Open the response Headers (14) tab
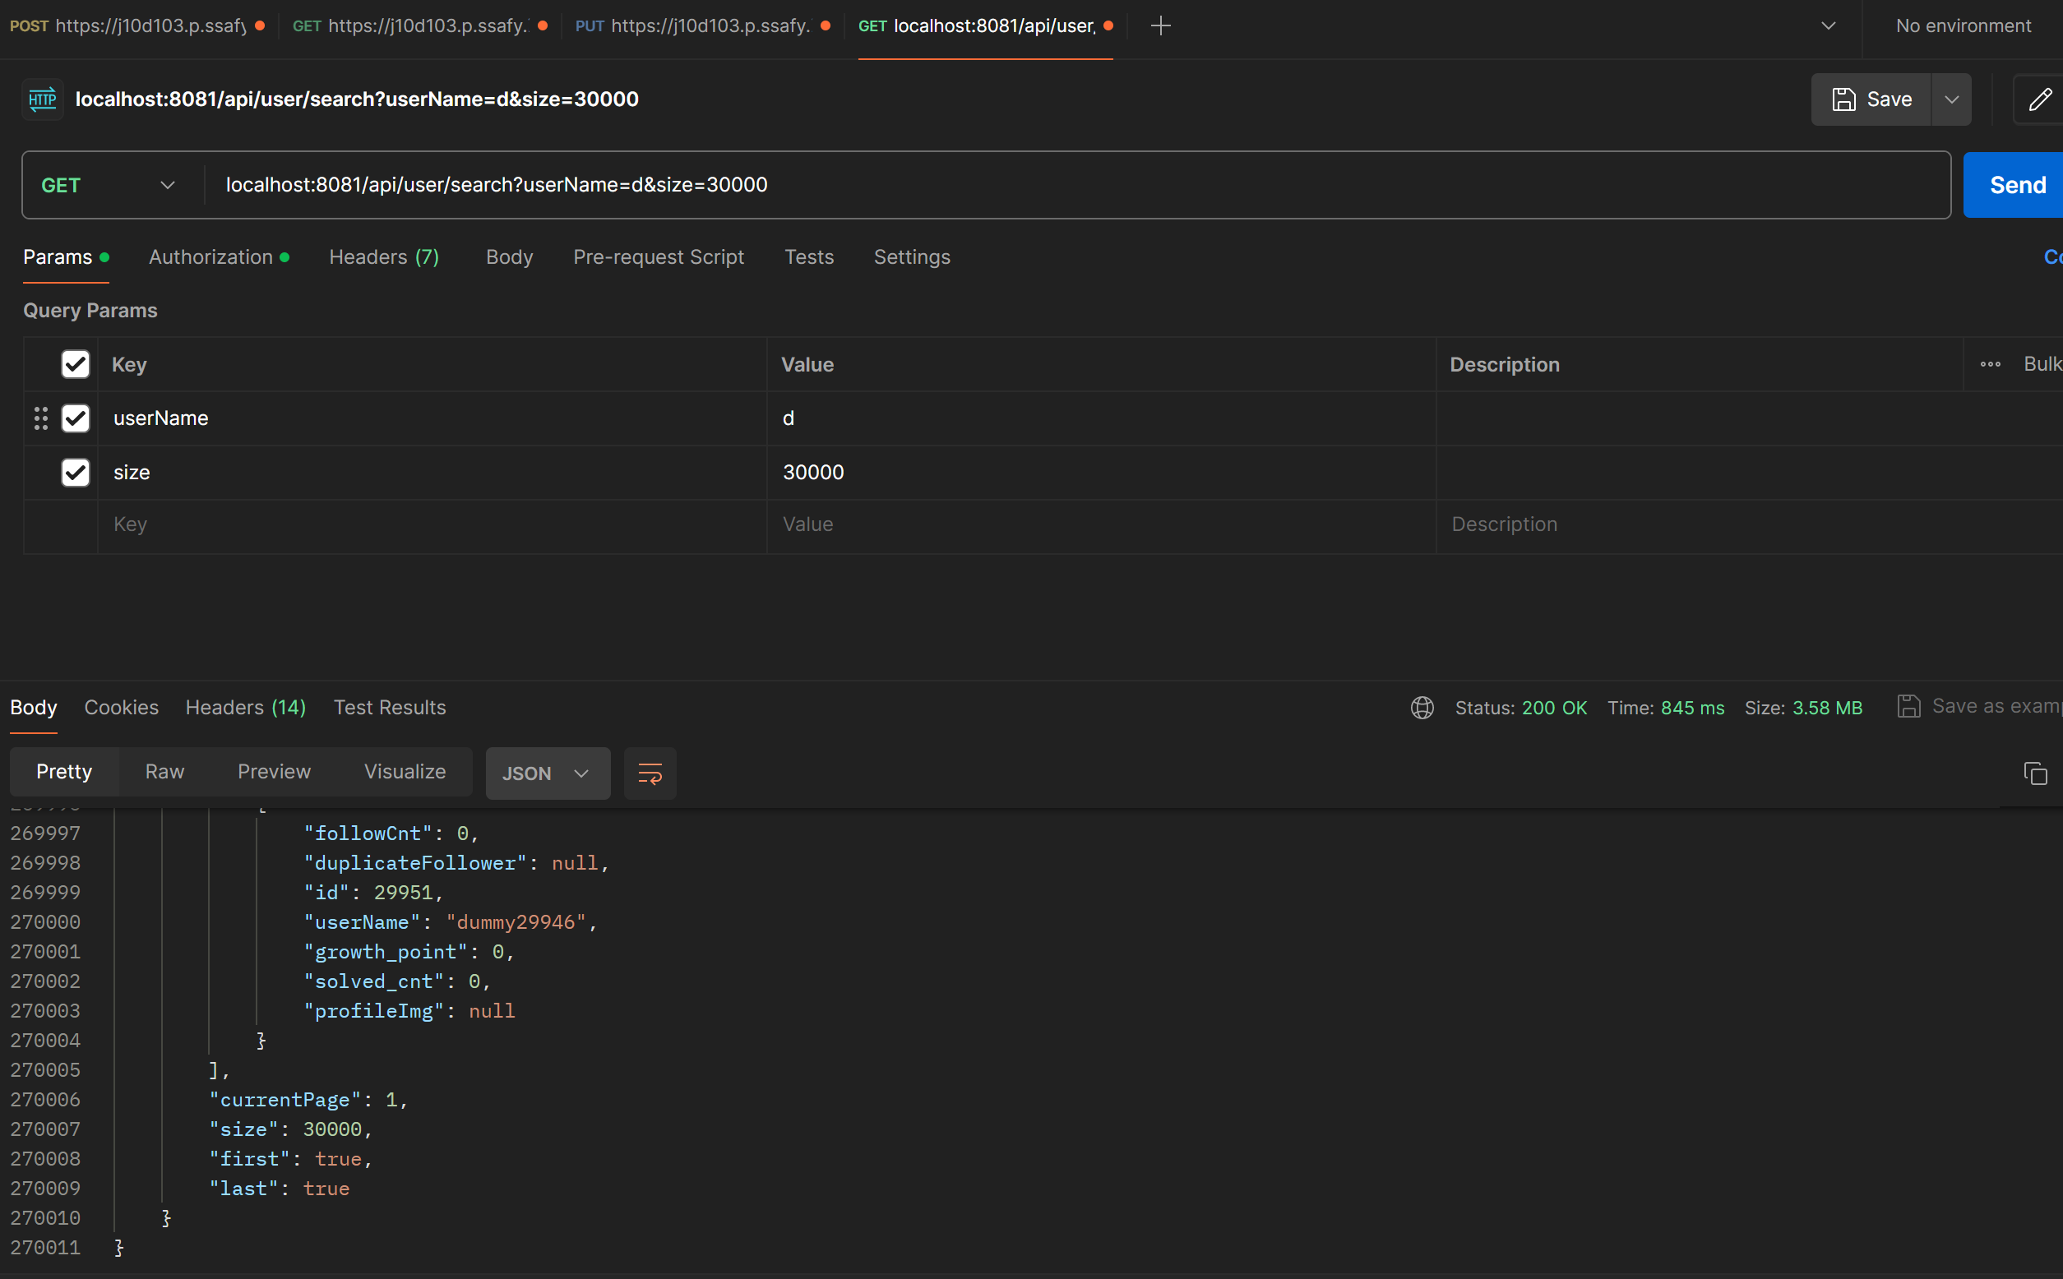 pos(245,707)
